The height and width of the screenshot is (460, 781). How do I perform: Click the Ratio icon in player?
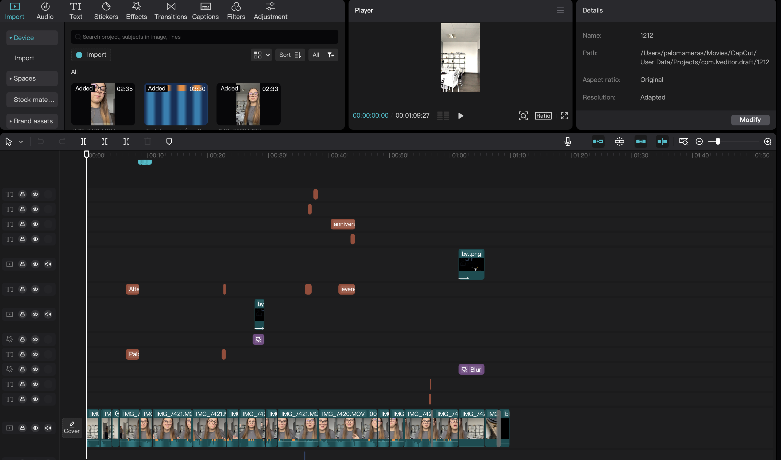(x=543, y=116)
